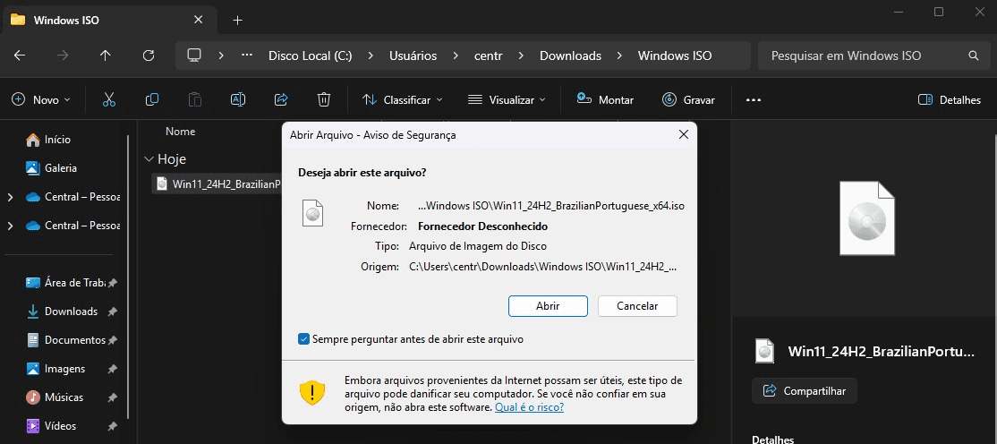
Task: Click the Montar toolbar button
Action: click(605, 100)
